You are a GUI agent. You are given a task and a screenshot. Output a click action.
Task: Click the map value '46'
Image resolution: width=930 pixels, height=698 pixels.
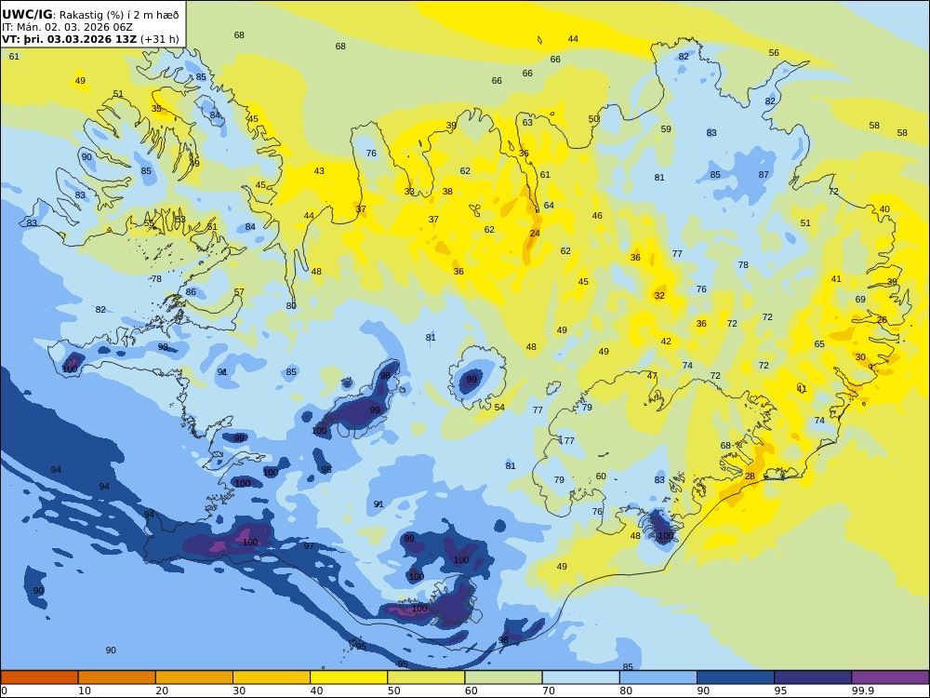pyautogui.click(x=597, y=216)
